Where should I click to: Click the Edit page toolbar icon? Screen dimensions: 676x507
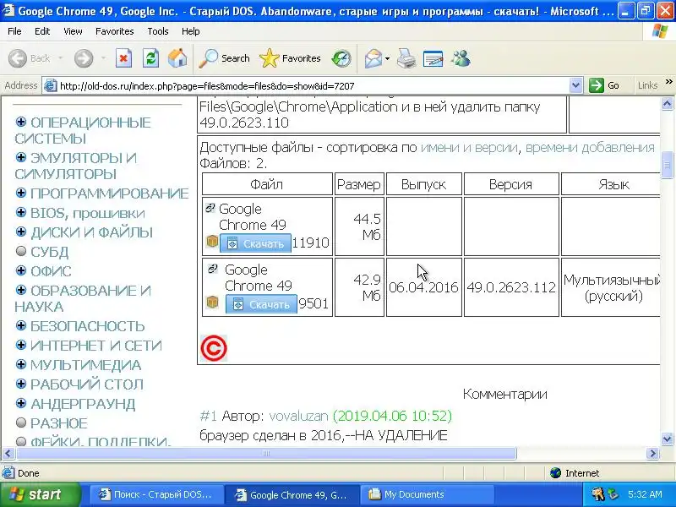[x=433, y=58]
